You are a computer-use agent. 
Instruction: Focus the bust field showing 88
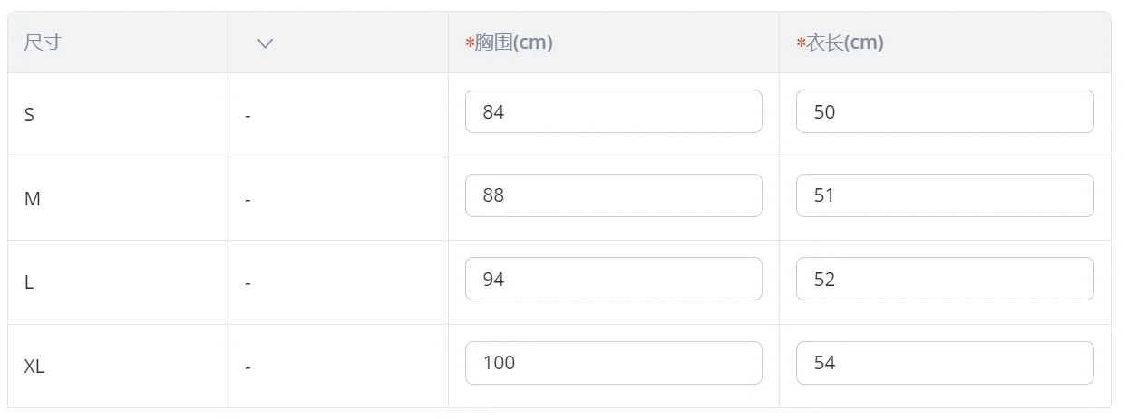[613, 195]
